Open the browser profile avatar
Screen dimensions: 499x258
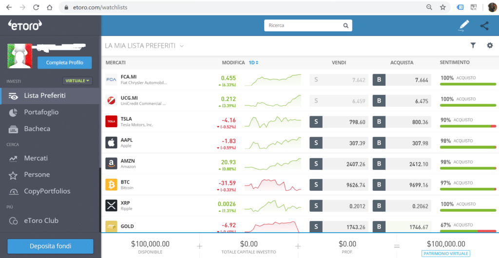[x=492, y=7]
